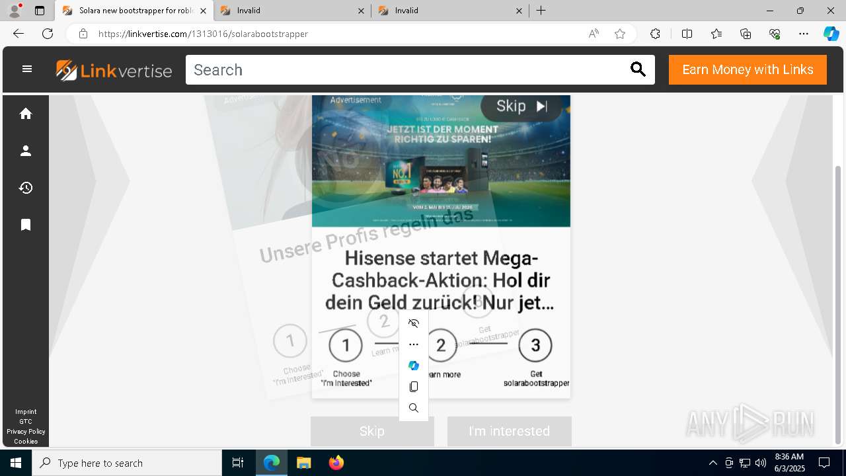Screen dimensions: 846x476
Task: Open the Edge profile icon
Action: click(x=14, y=11)
